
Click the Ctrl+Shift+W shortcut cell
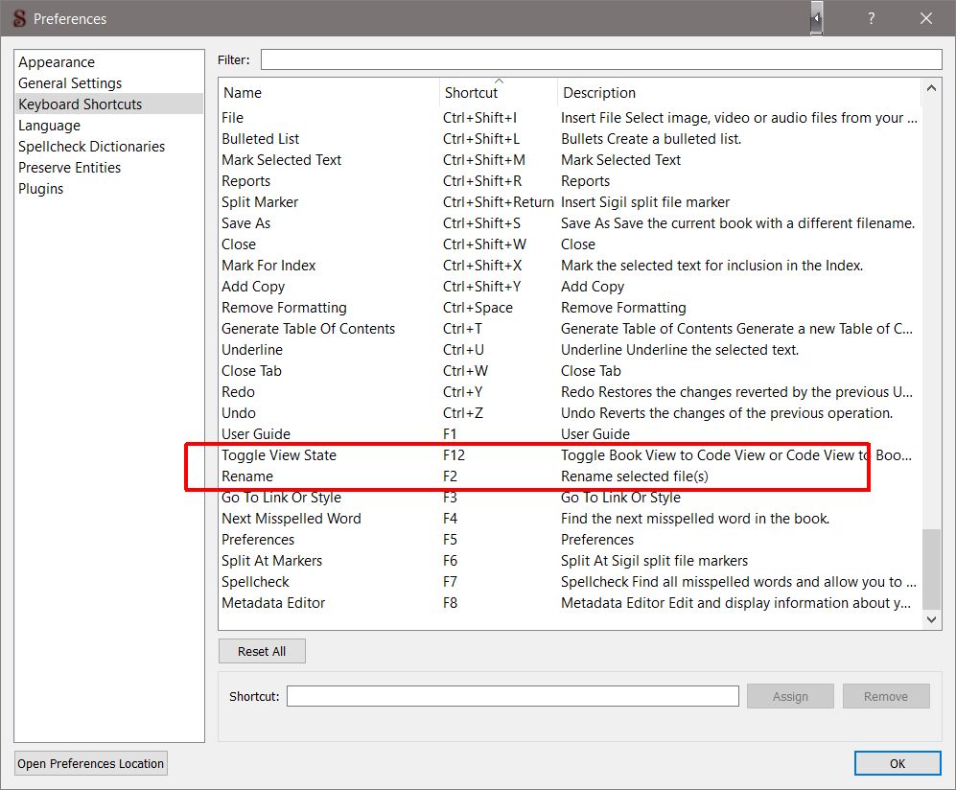pos(484,244)
